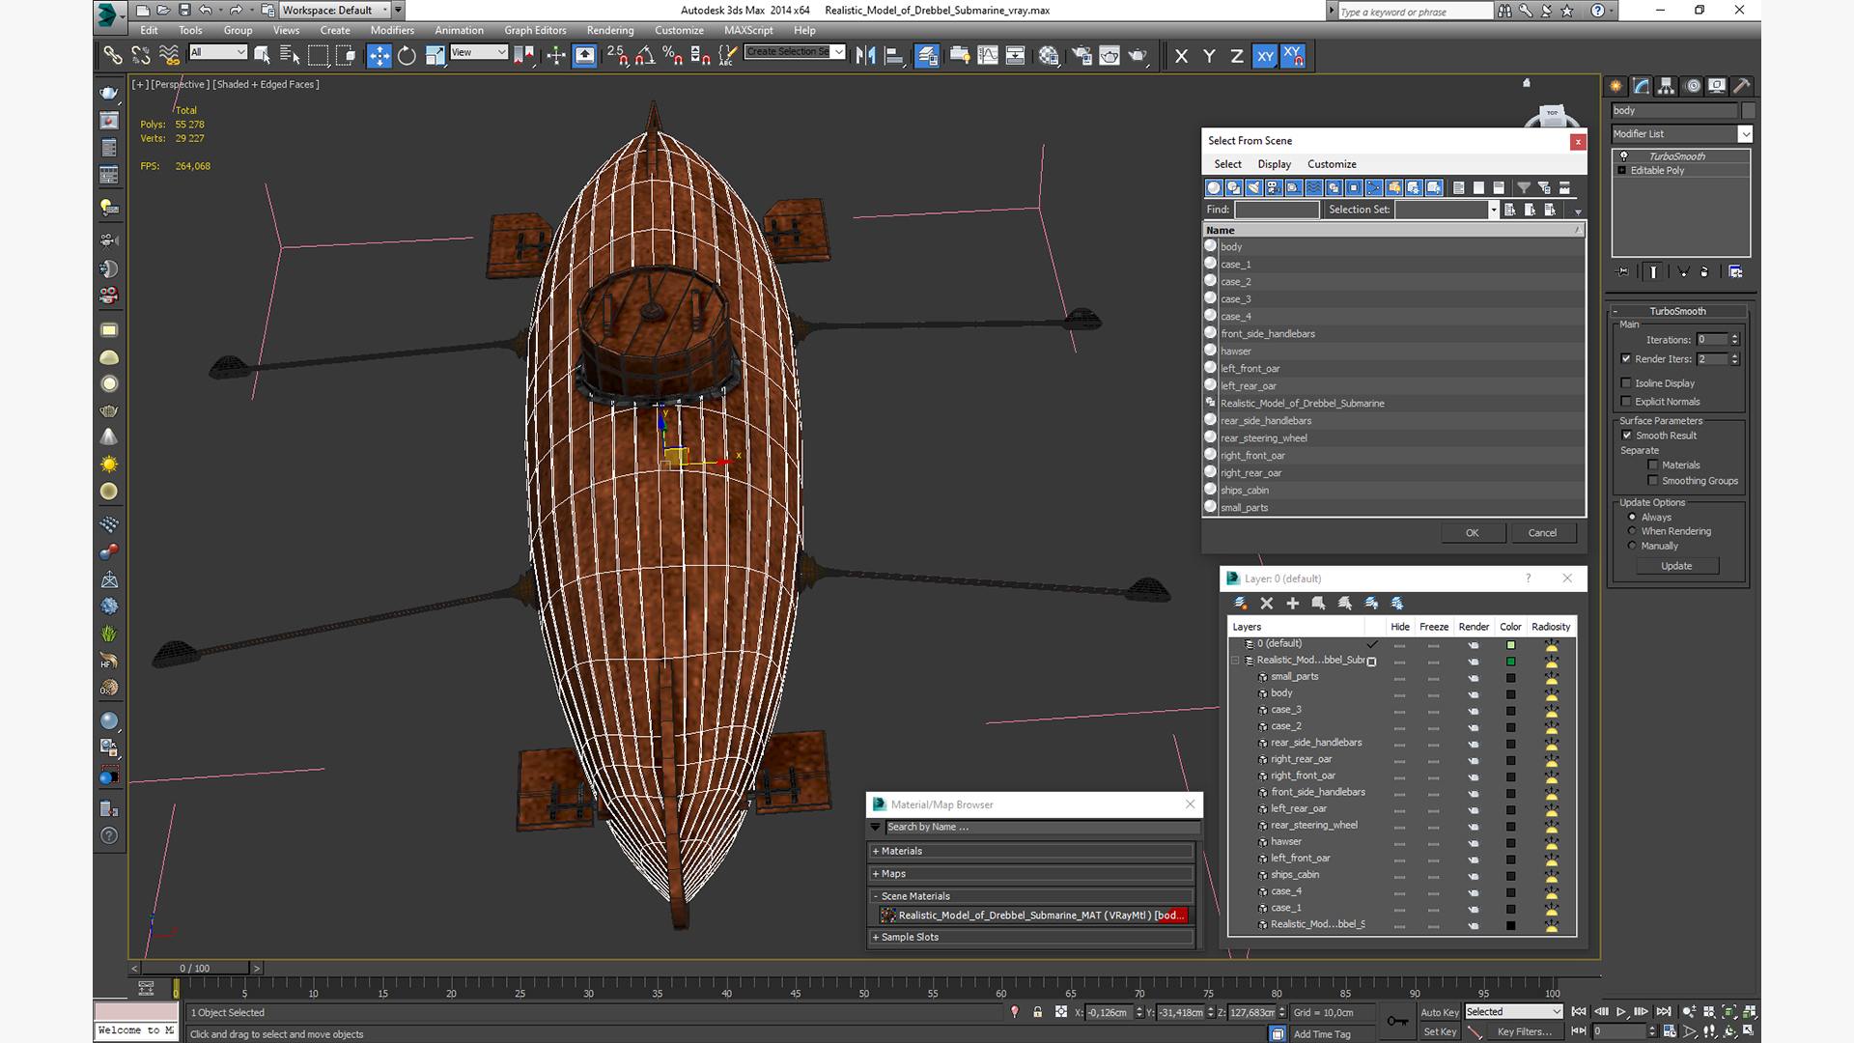Image resolution: width=1854 pixels, height=1043 pixels.
Task: Open the Selection Set dropdown in dialog
Action: pos(1493,210)
